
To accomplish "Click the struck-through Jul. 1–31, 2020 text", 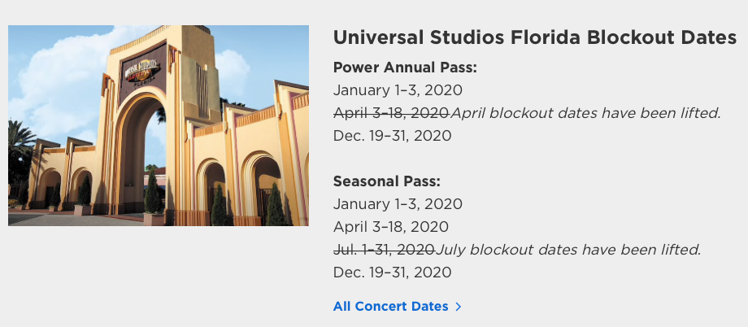I will (x=384, y=249).
